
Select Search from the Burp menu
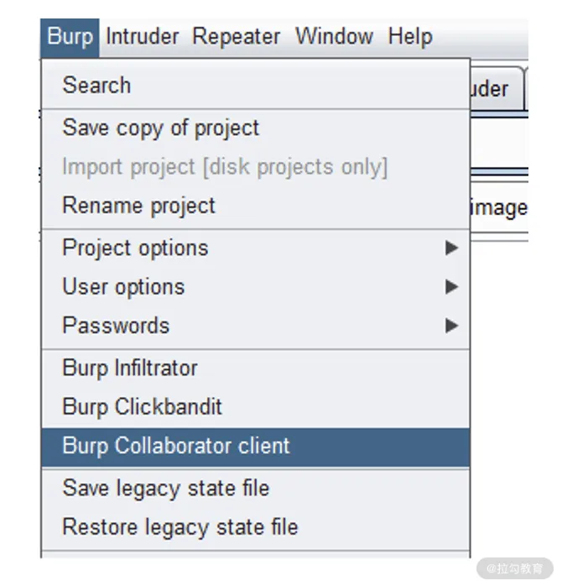click(256, 85)
